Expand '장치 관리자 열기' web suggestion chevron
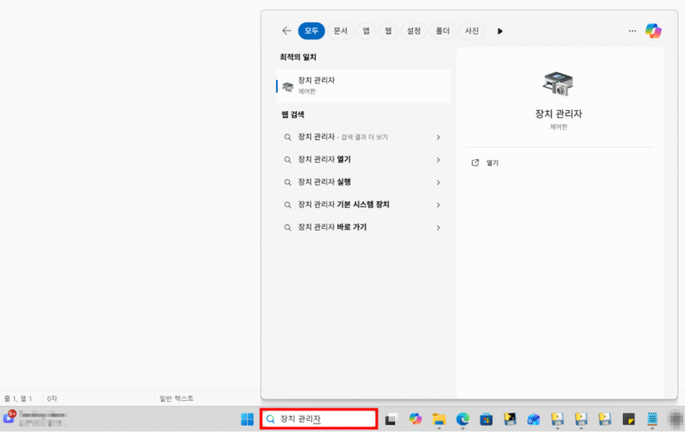Image resolution: width=685 pixels, height=432 pixels. click(x=438, y=160)
